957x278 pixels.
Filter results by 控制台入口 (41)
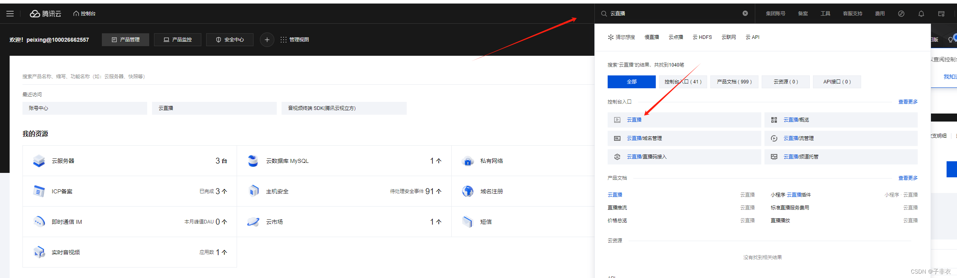pyautogui.click(x=683, y=82)
